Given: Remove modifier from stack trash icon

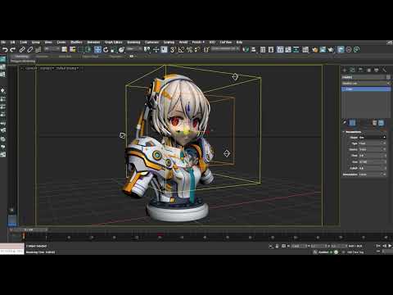Looking at the screenshot, I should tap(374, 123).
